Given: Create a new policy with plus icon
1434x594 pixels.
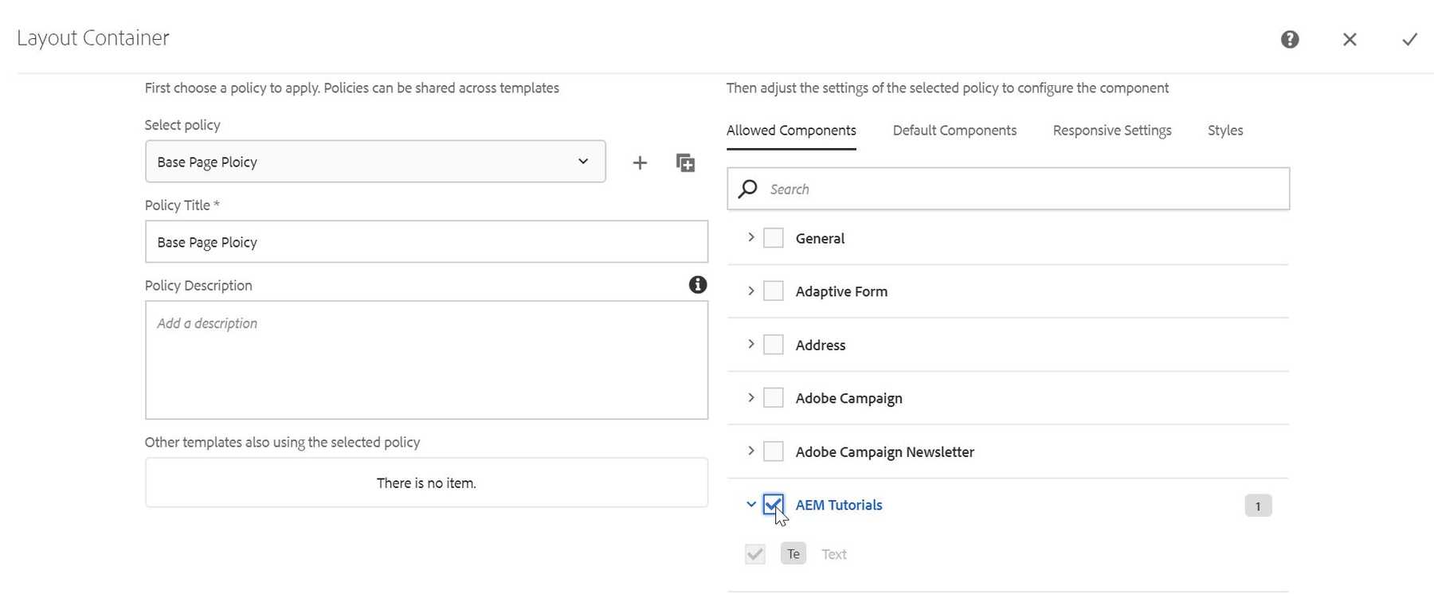Looking at the screenshot, I should (x=640, y=162).
